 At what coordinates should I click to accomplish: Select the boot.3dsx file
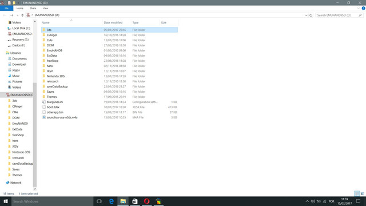(109, 107)
